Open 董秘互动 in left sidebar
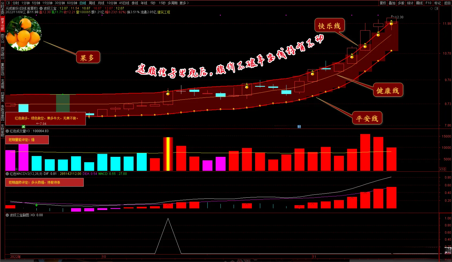 pos(2,69)
